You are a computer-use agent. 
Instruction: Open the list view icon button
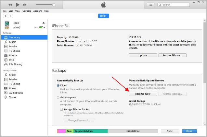coord(150,5)
